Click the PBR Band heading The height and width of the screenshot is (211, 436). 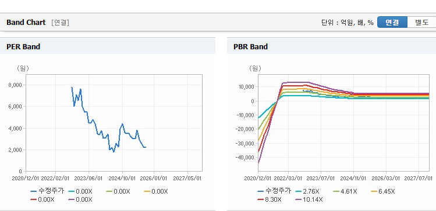[x=250, y=46]
